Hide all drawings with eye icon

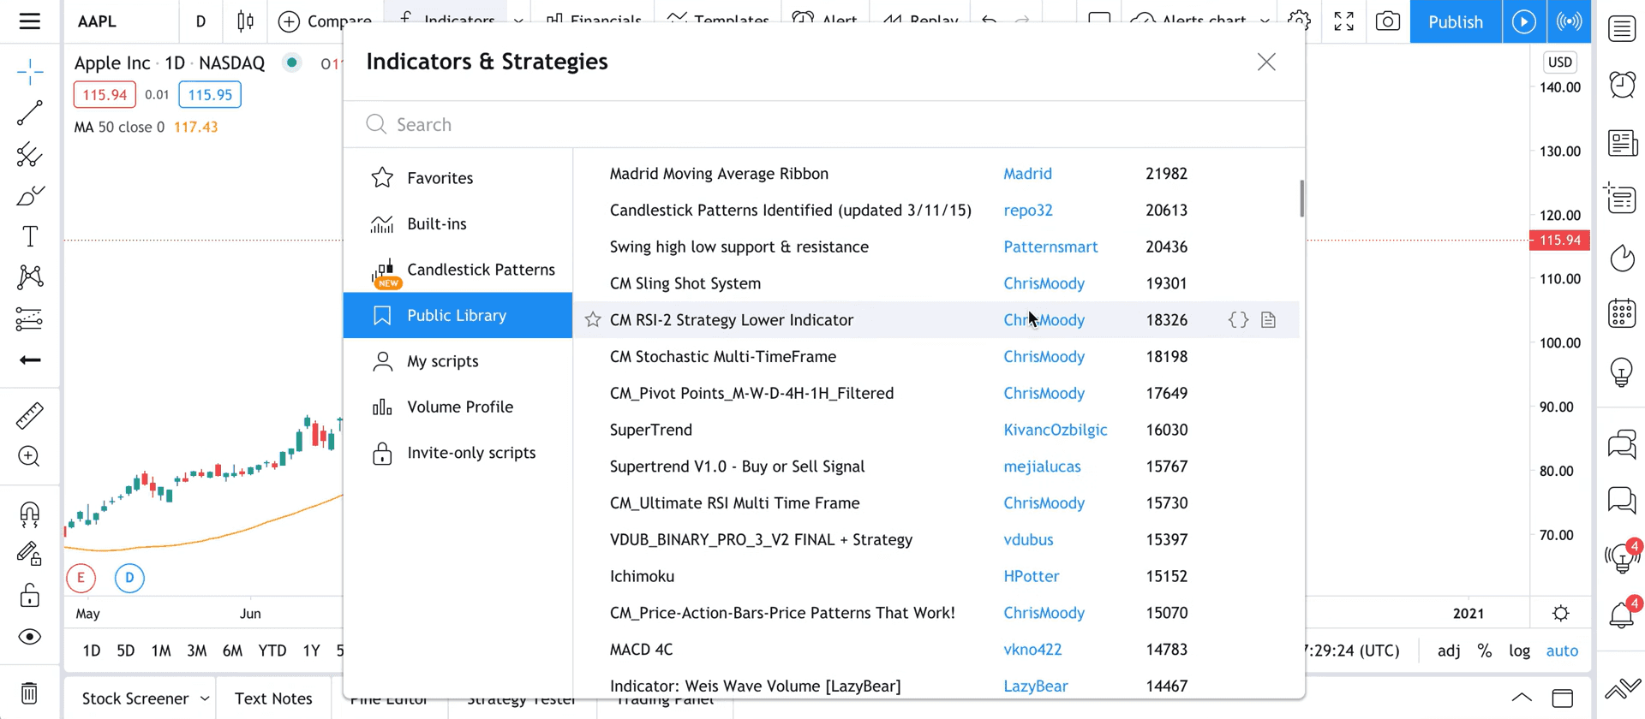click(x=30, y=637)
